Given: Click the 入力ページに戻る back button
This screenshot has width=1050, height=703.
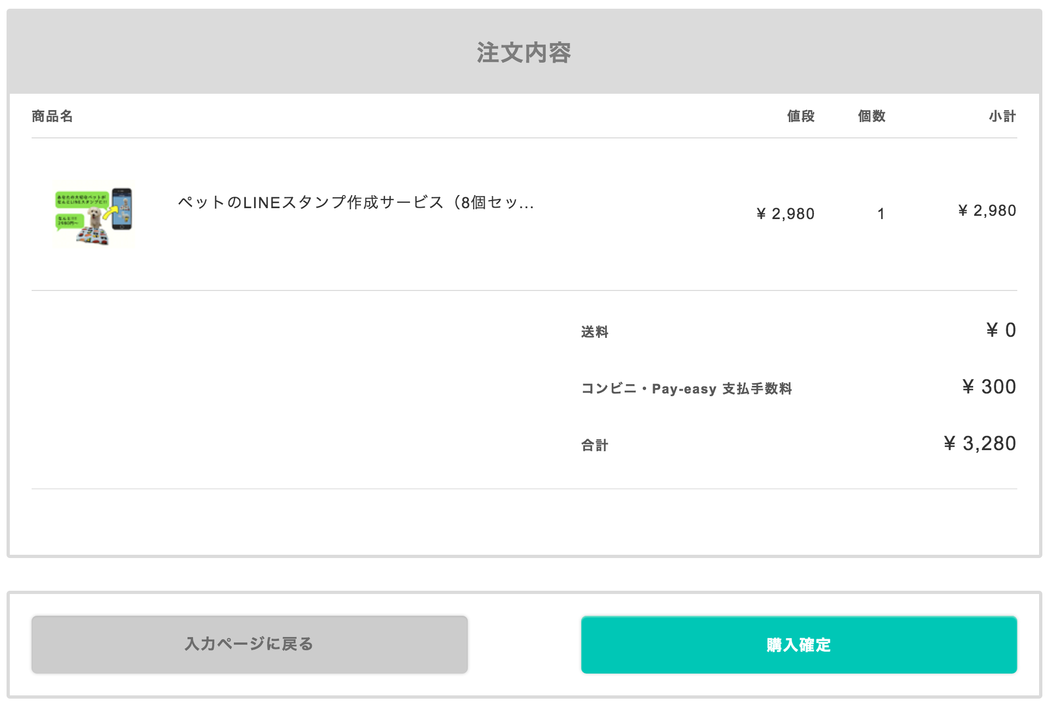Looking at the screenshot, I should (x=250, y=645).
